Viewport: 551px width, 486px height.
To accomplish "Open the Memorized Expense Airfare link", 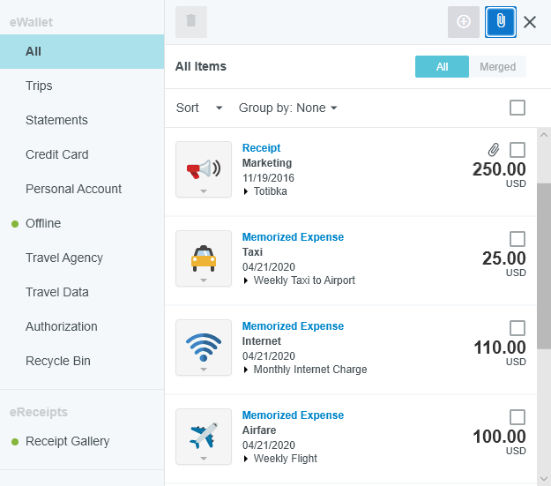I will click(293, 415).
